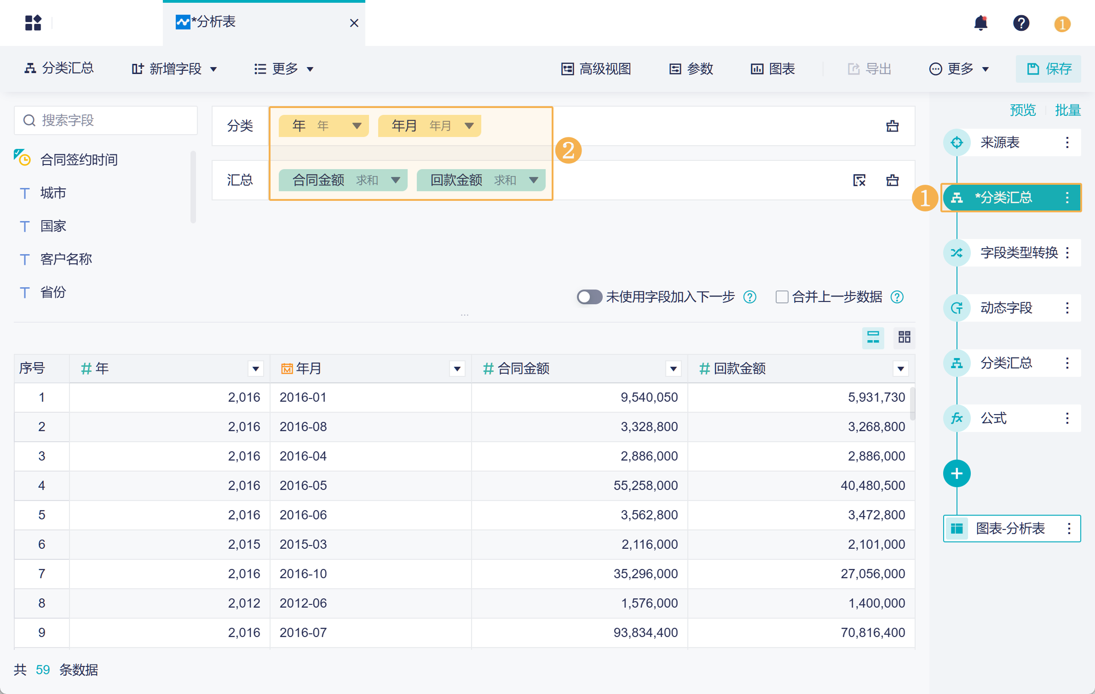Click help icon beside 未使用字段加入下一步
1095x694 pixels.
click(x=749, y=297)
